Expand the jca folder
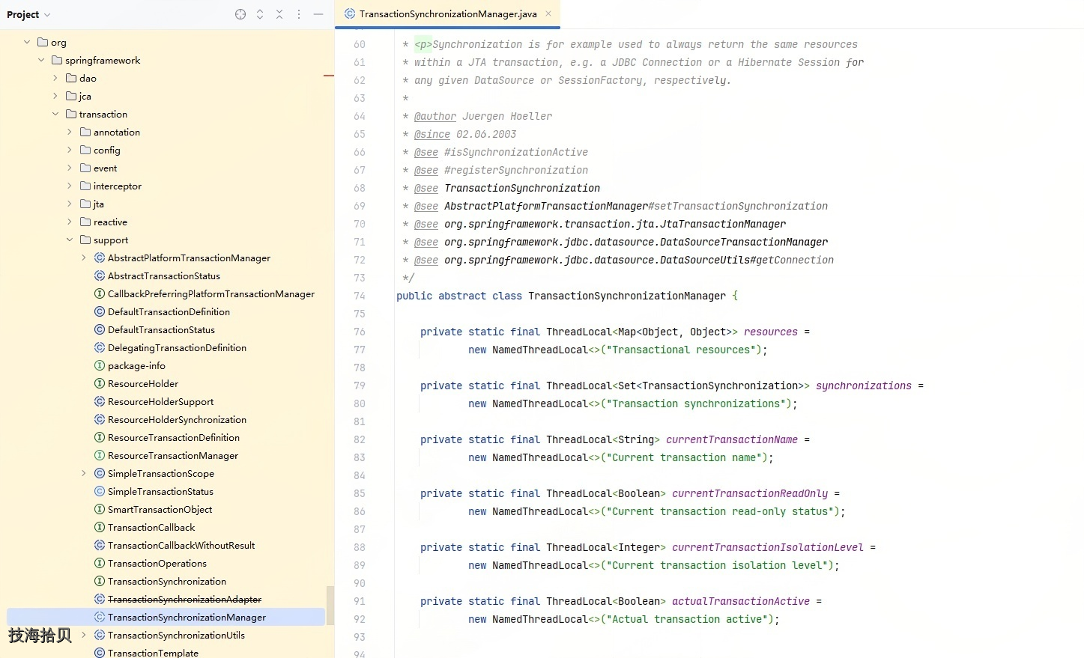 point(55,97)
